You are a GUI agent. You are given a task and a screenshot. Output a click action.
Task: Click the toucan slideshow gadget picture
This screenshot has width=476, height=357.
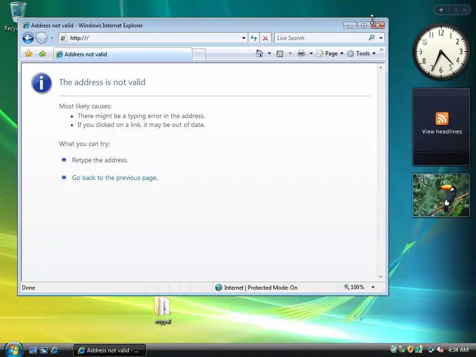click(x=441, y=195)
